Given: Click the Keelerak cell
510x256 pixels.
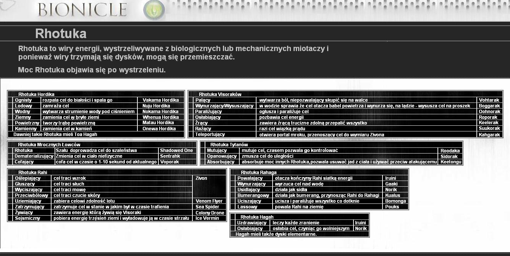Looking at the screenshot, I should pyautogui.click(x=489, y=123).
